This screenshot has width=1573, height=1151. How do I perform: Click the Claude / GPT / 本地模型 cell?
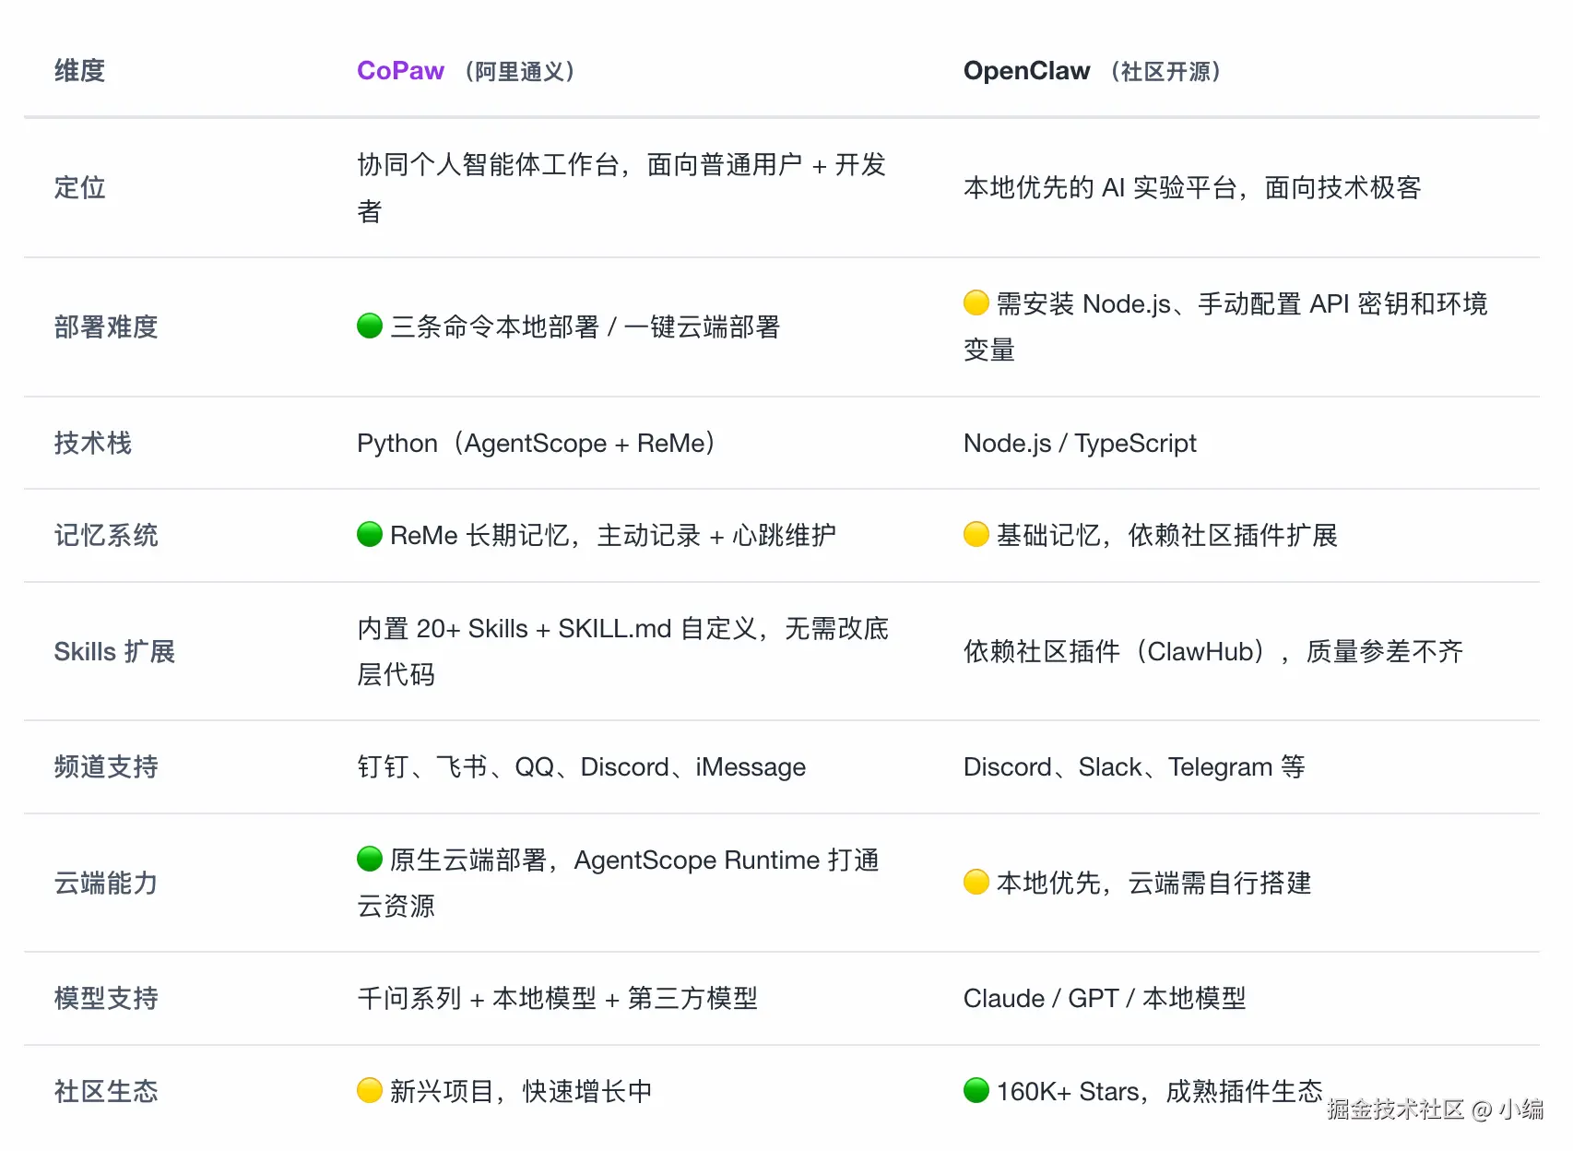pos(1104,998)
